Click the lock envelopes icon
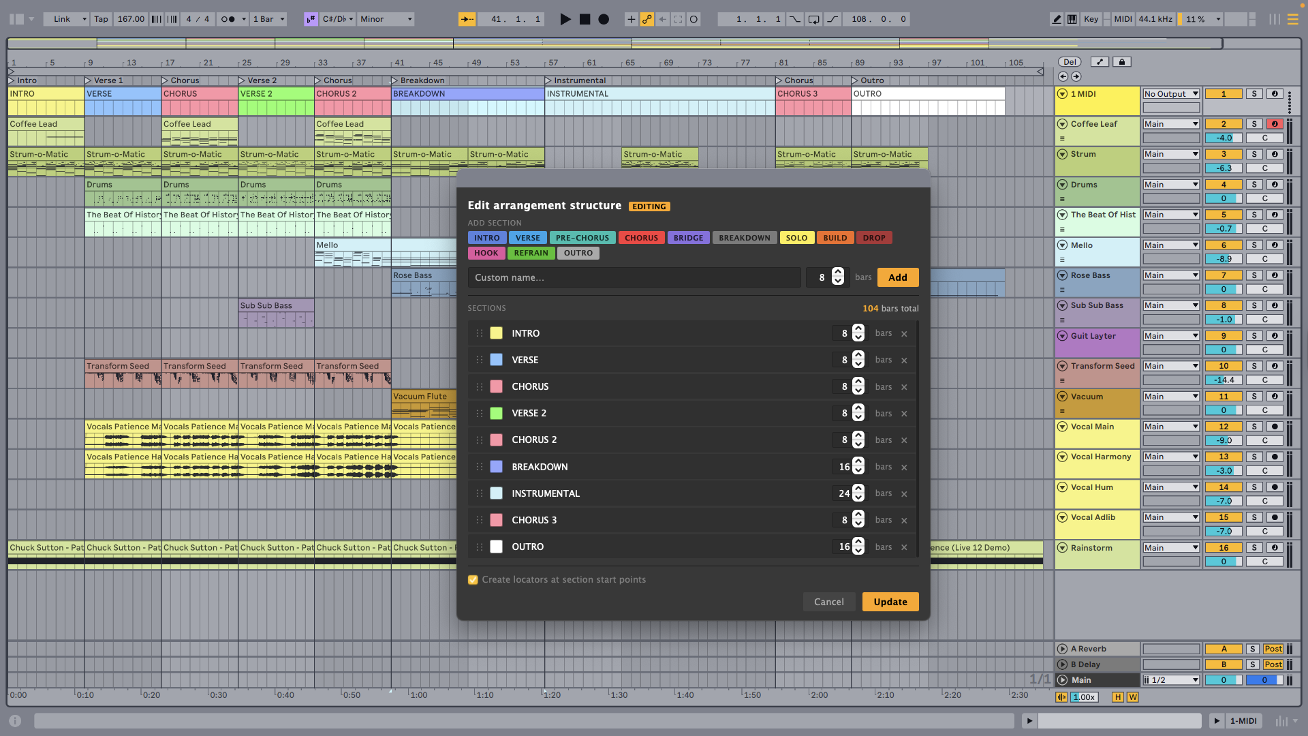 [x=1121, y=62]
